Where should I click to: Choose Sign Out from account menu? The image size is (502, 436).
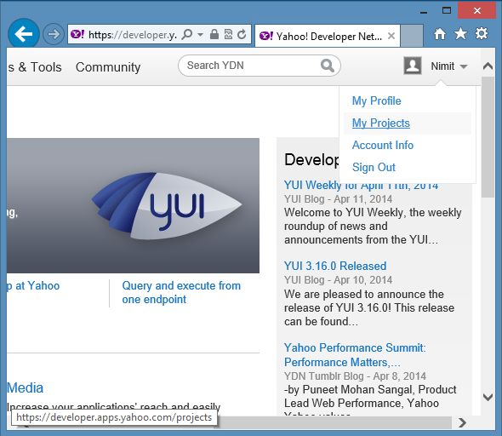click(374, 167)
